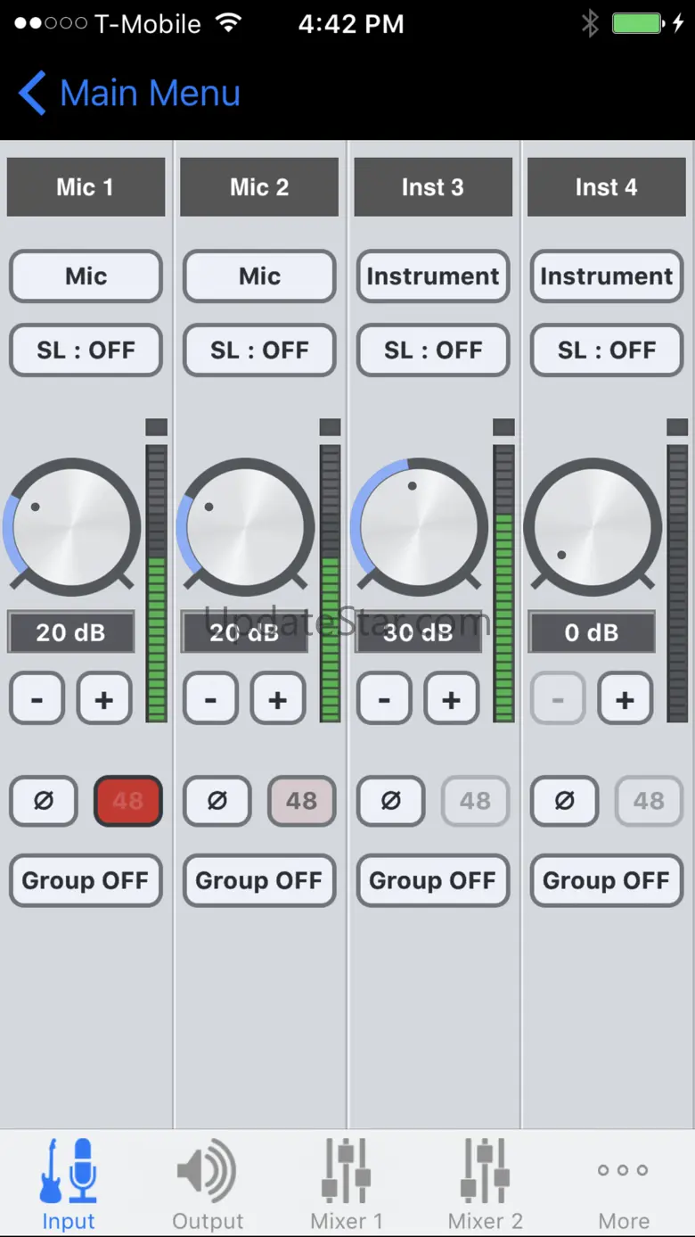Invert phase on Inst 4
Screen dimensions: 695x1237
tap(564, 801)
